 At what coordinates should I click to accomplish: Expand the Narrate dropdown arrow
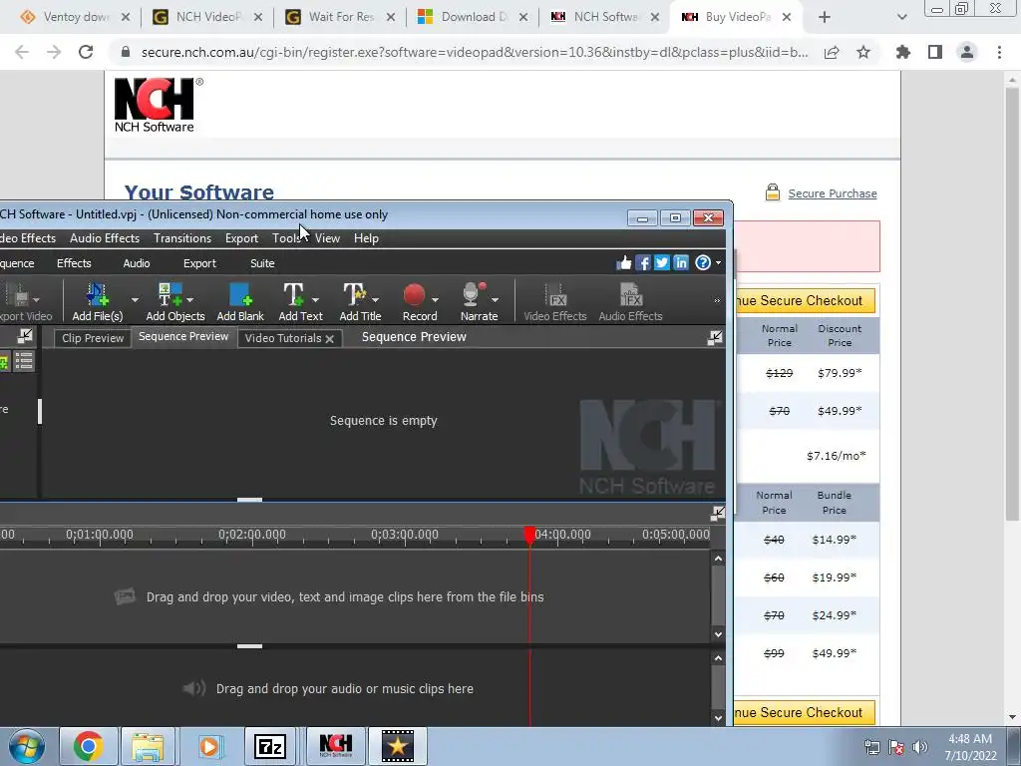coord(495,300)
